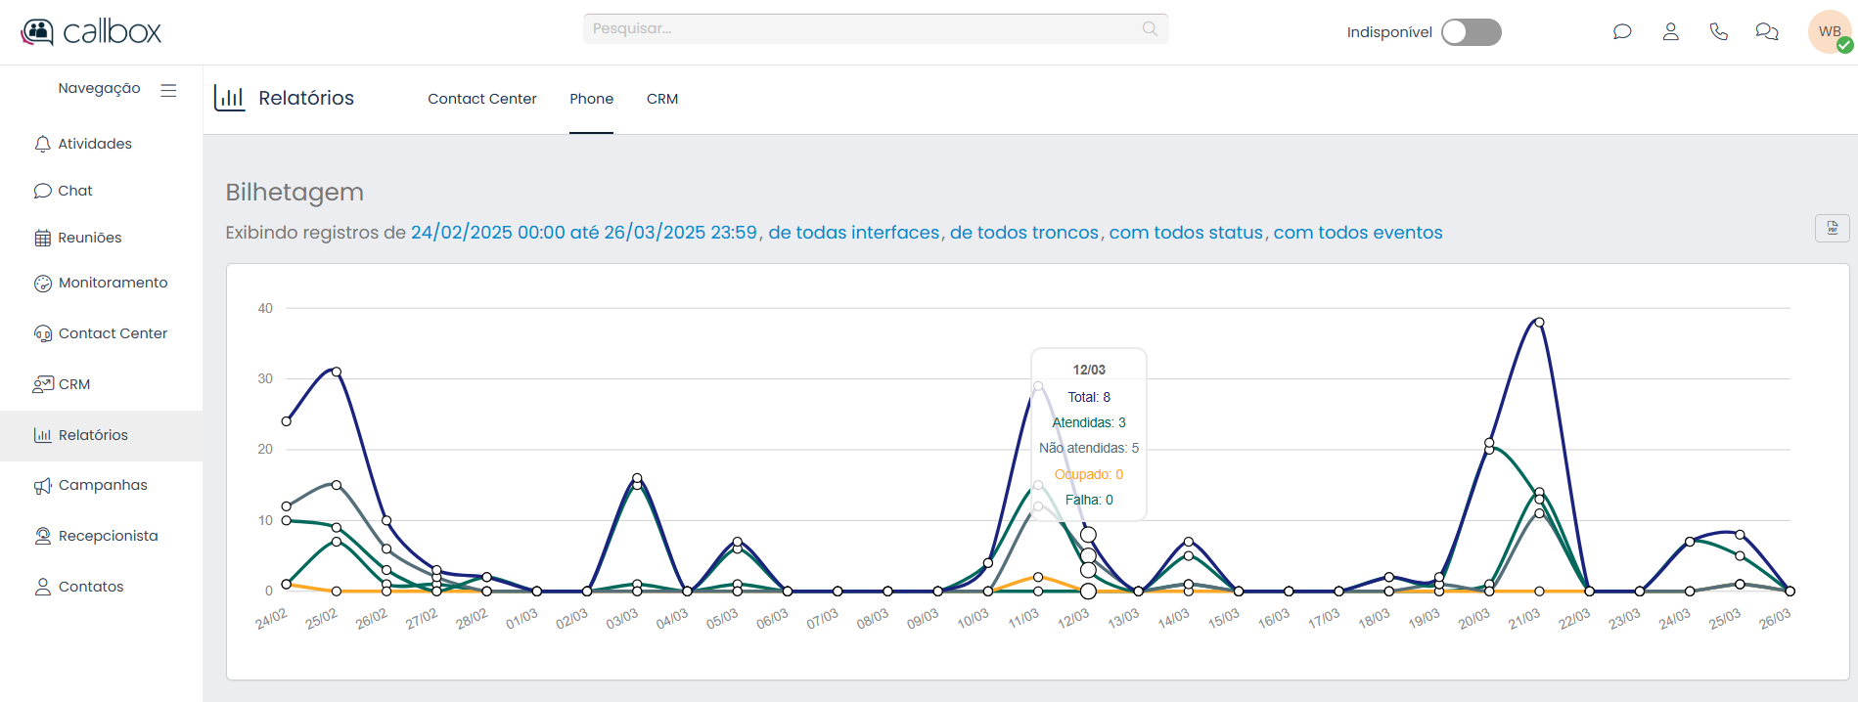Open Monitoramento in the sidebar
Image resolution: width=1858 pixels, height=702 pixels.
point(113,283)
